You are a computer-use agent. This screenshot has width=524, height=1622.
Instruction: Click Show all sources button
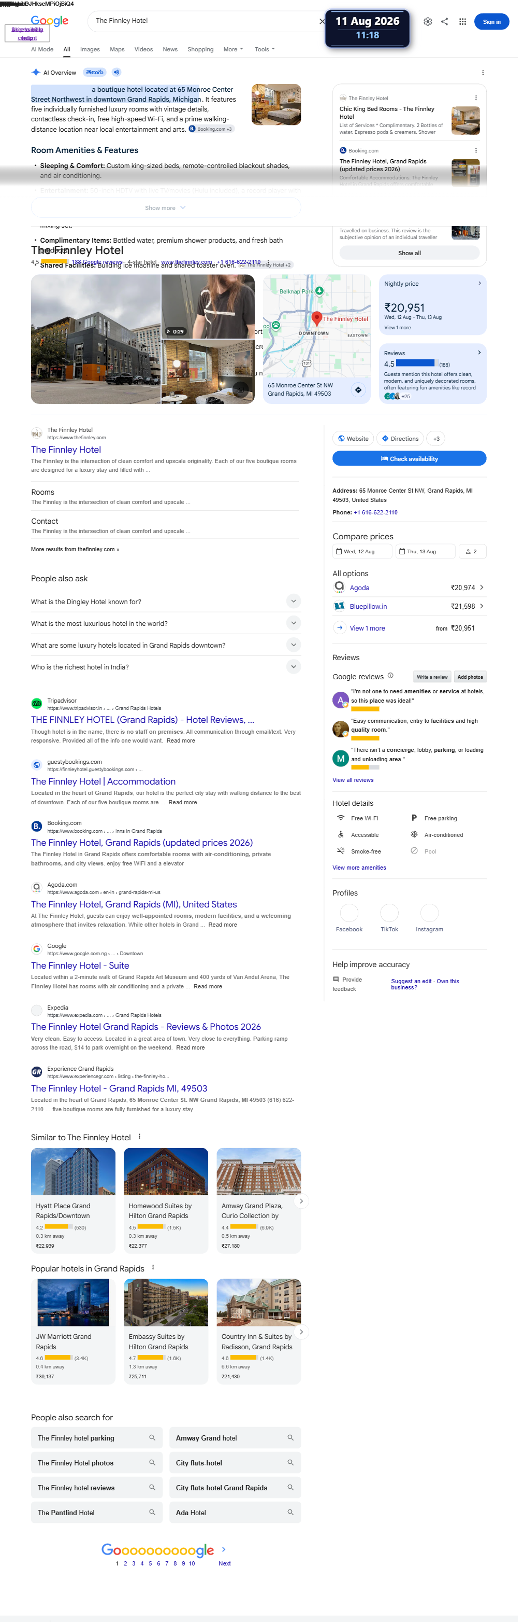(x=410, y=253)
